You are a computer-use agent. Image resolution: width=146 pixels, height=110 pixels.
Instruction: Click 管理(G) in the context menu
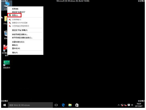point(25,15)
